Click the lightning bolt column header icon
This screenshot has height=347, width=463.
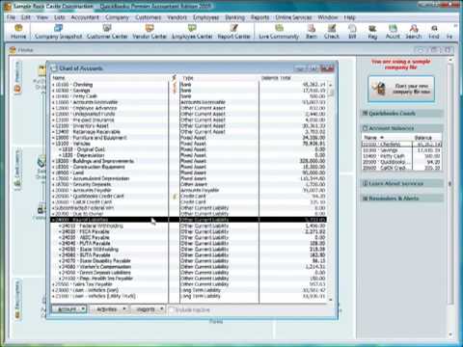[x=175, y=78]
